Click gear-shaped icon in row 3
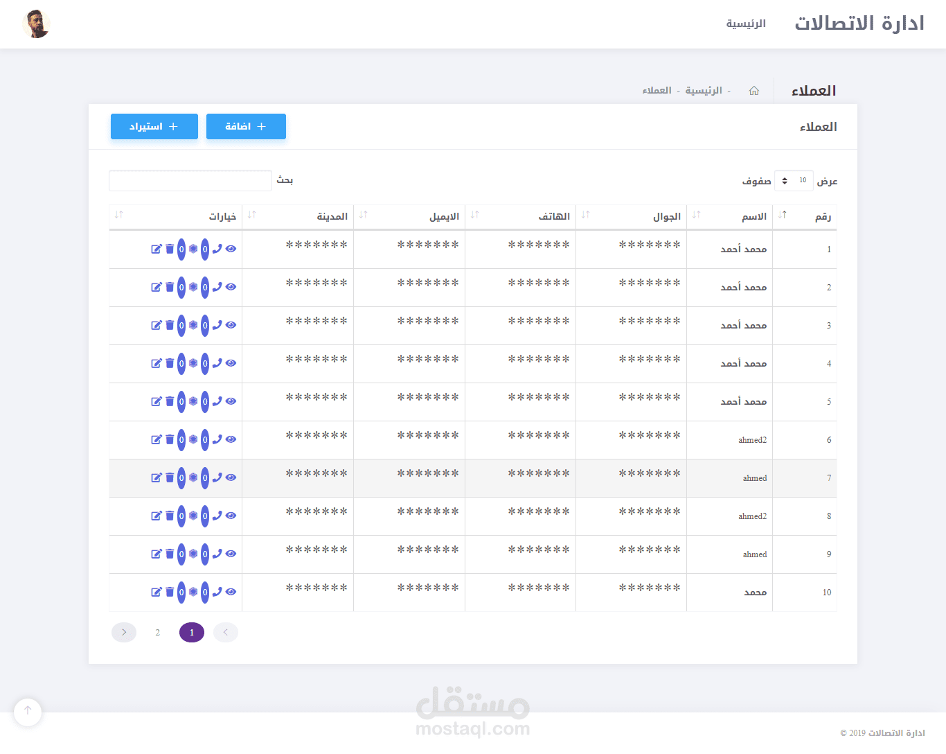The image size is (946, 754). pyautogui.click(x=193, y=325)
